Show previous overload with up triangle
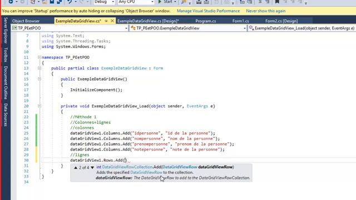Viewport: 356px width, 200px height. [x=76, y=168]
